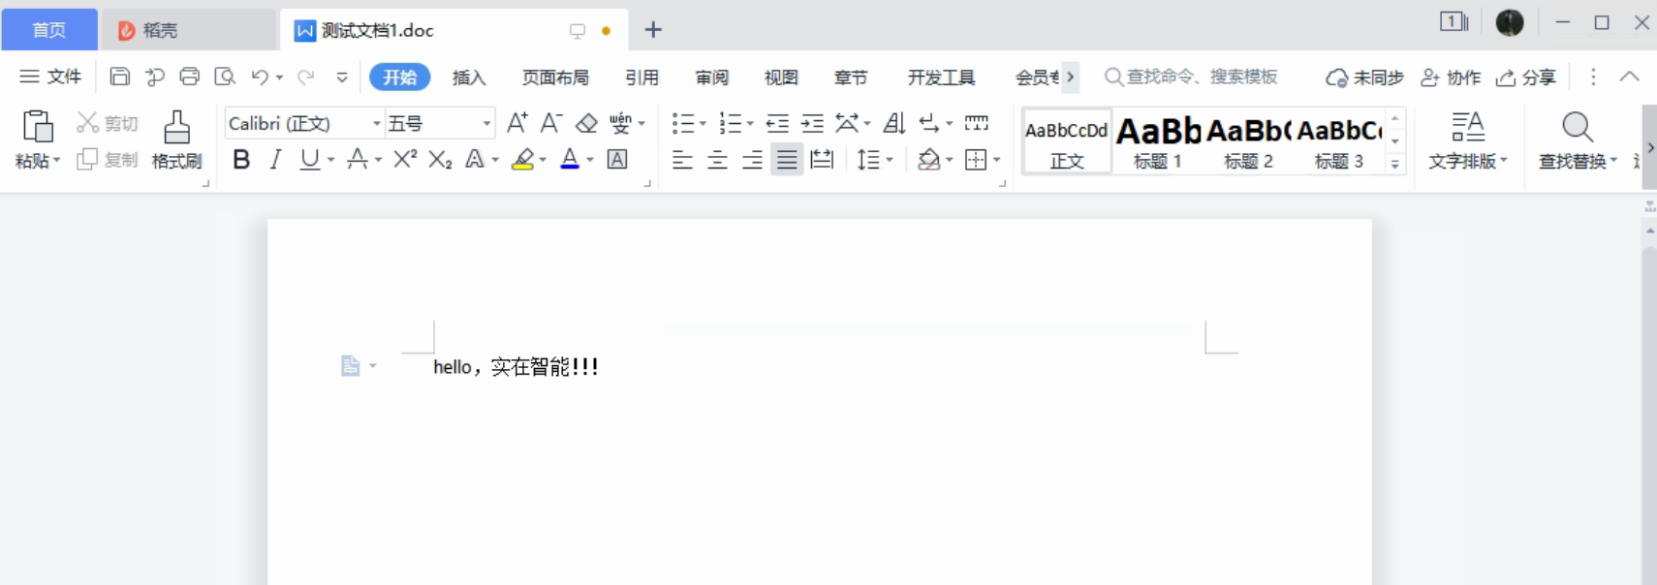
Task: Open the Calibri font name dropdown
Action: tap(377, 124)
